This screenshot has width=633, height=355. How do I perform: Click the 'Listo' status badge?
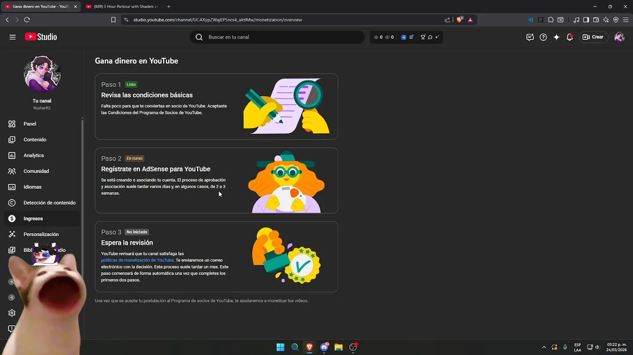coord(131,84)
